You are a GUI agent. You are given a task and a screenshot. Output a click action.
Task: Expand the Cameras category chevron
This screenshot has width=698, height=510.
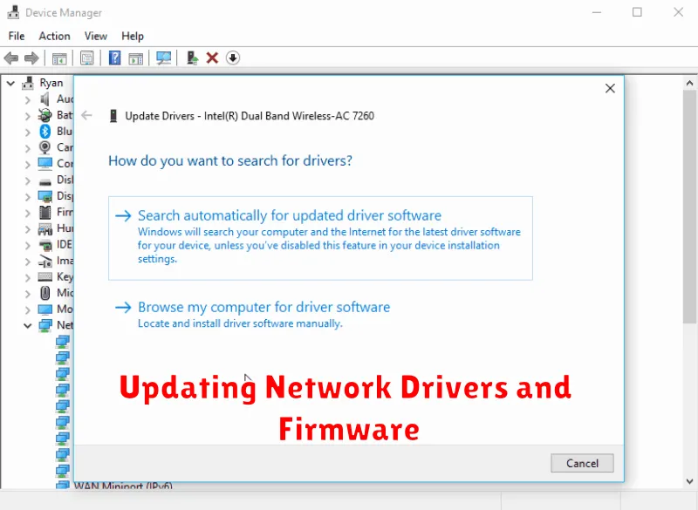(x=28, y=148)
